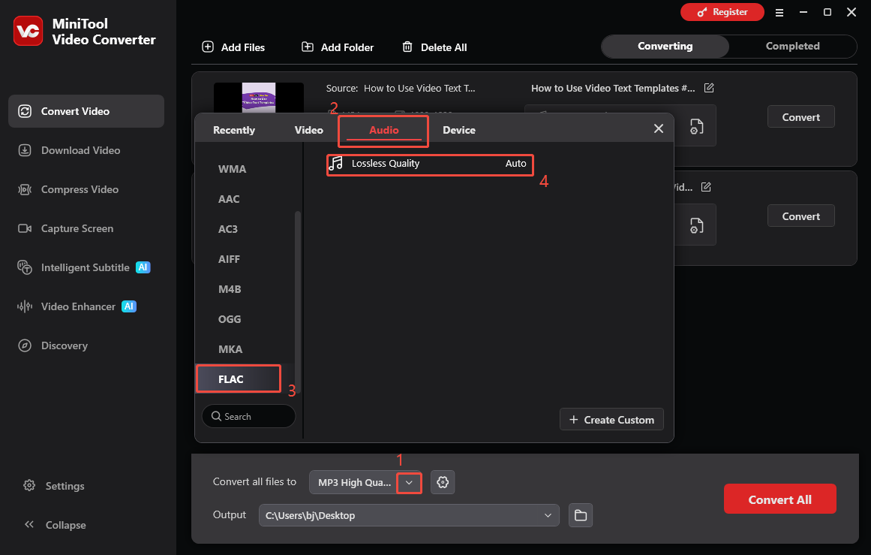
Task: Click the 'MP3 High Qua...' format text
Action: 354,482
